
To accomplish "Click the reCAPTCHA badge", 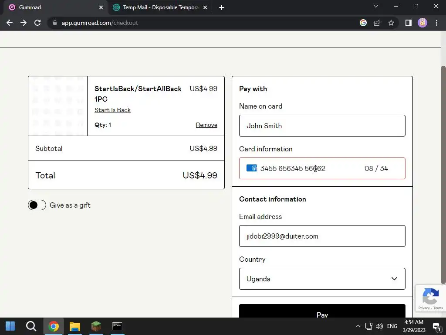I will pyautogui.click(x=430, y=298).
